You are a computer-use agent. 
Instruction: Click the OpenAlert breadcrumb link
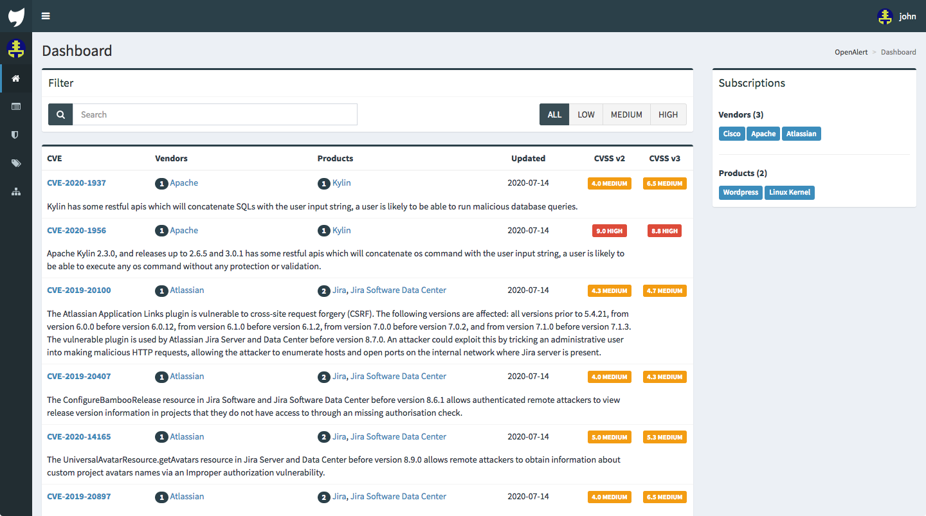point(851,52)
